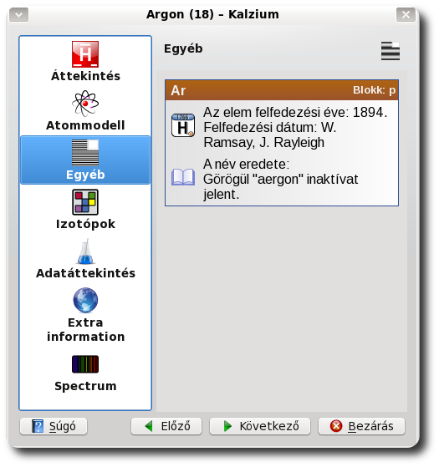Click the 'Argon (18) – Kalzium' window title

[x=212, y=14]
